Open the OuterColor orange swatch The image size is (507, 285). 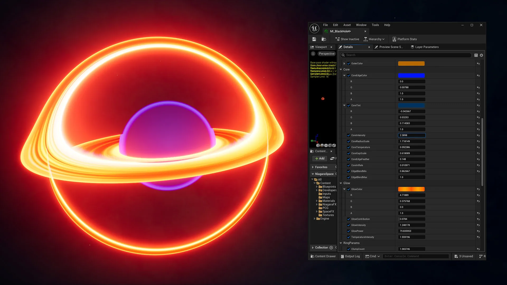411,64
